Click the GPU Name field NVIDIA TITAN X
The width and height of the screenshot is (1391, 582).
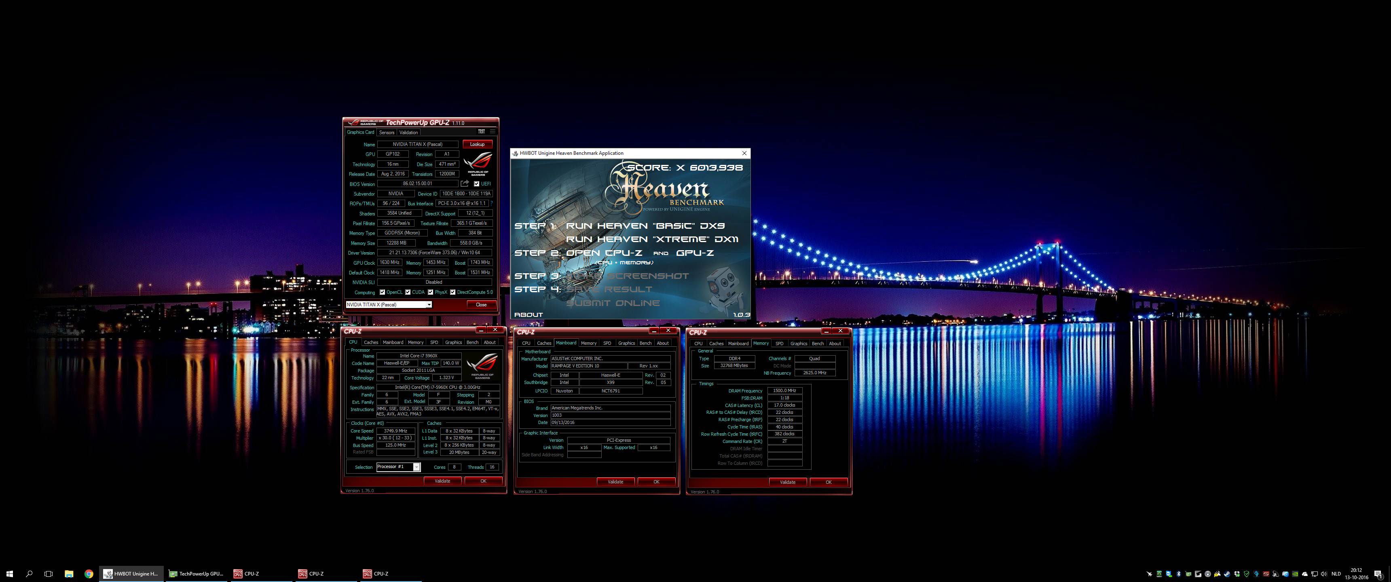click(x=417, y=144)
